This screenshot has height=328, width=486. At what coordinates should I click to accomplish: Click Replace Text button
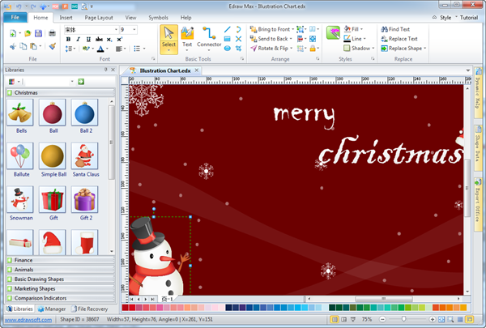(399, 39)
